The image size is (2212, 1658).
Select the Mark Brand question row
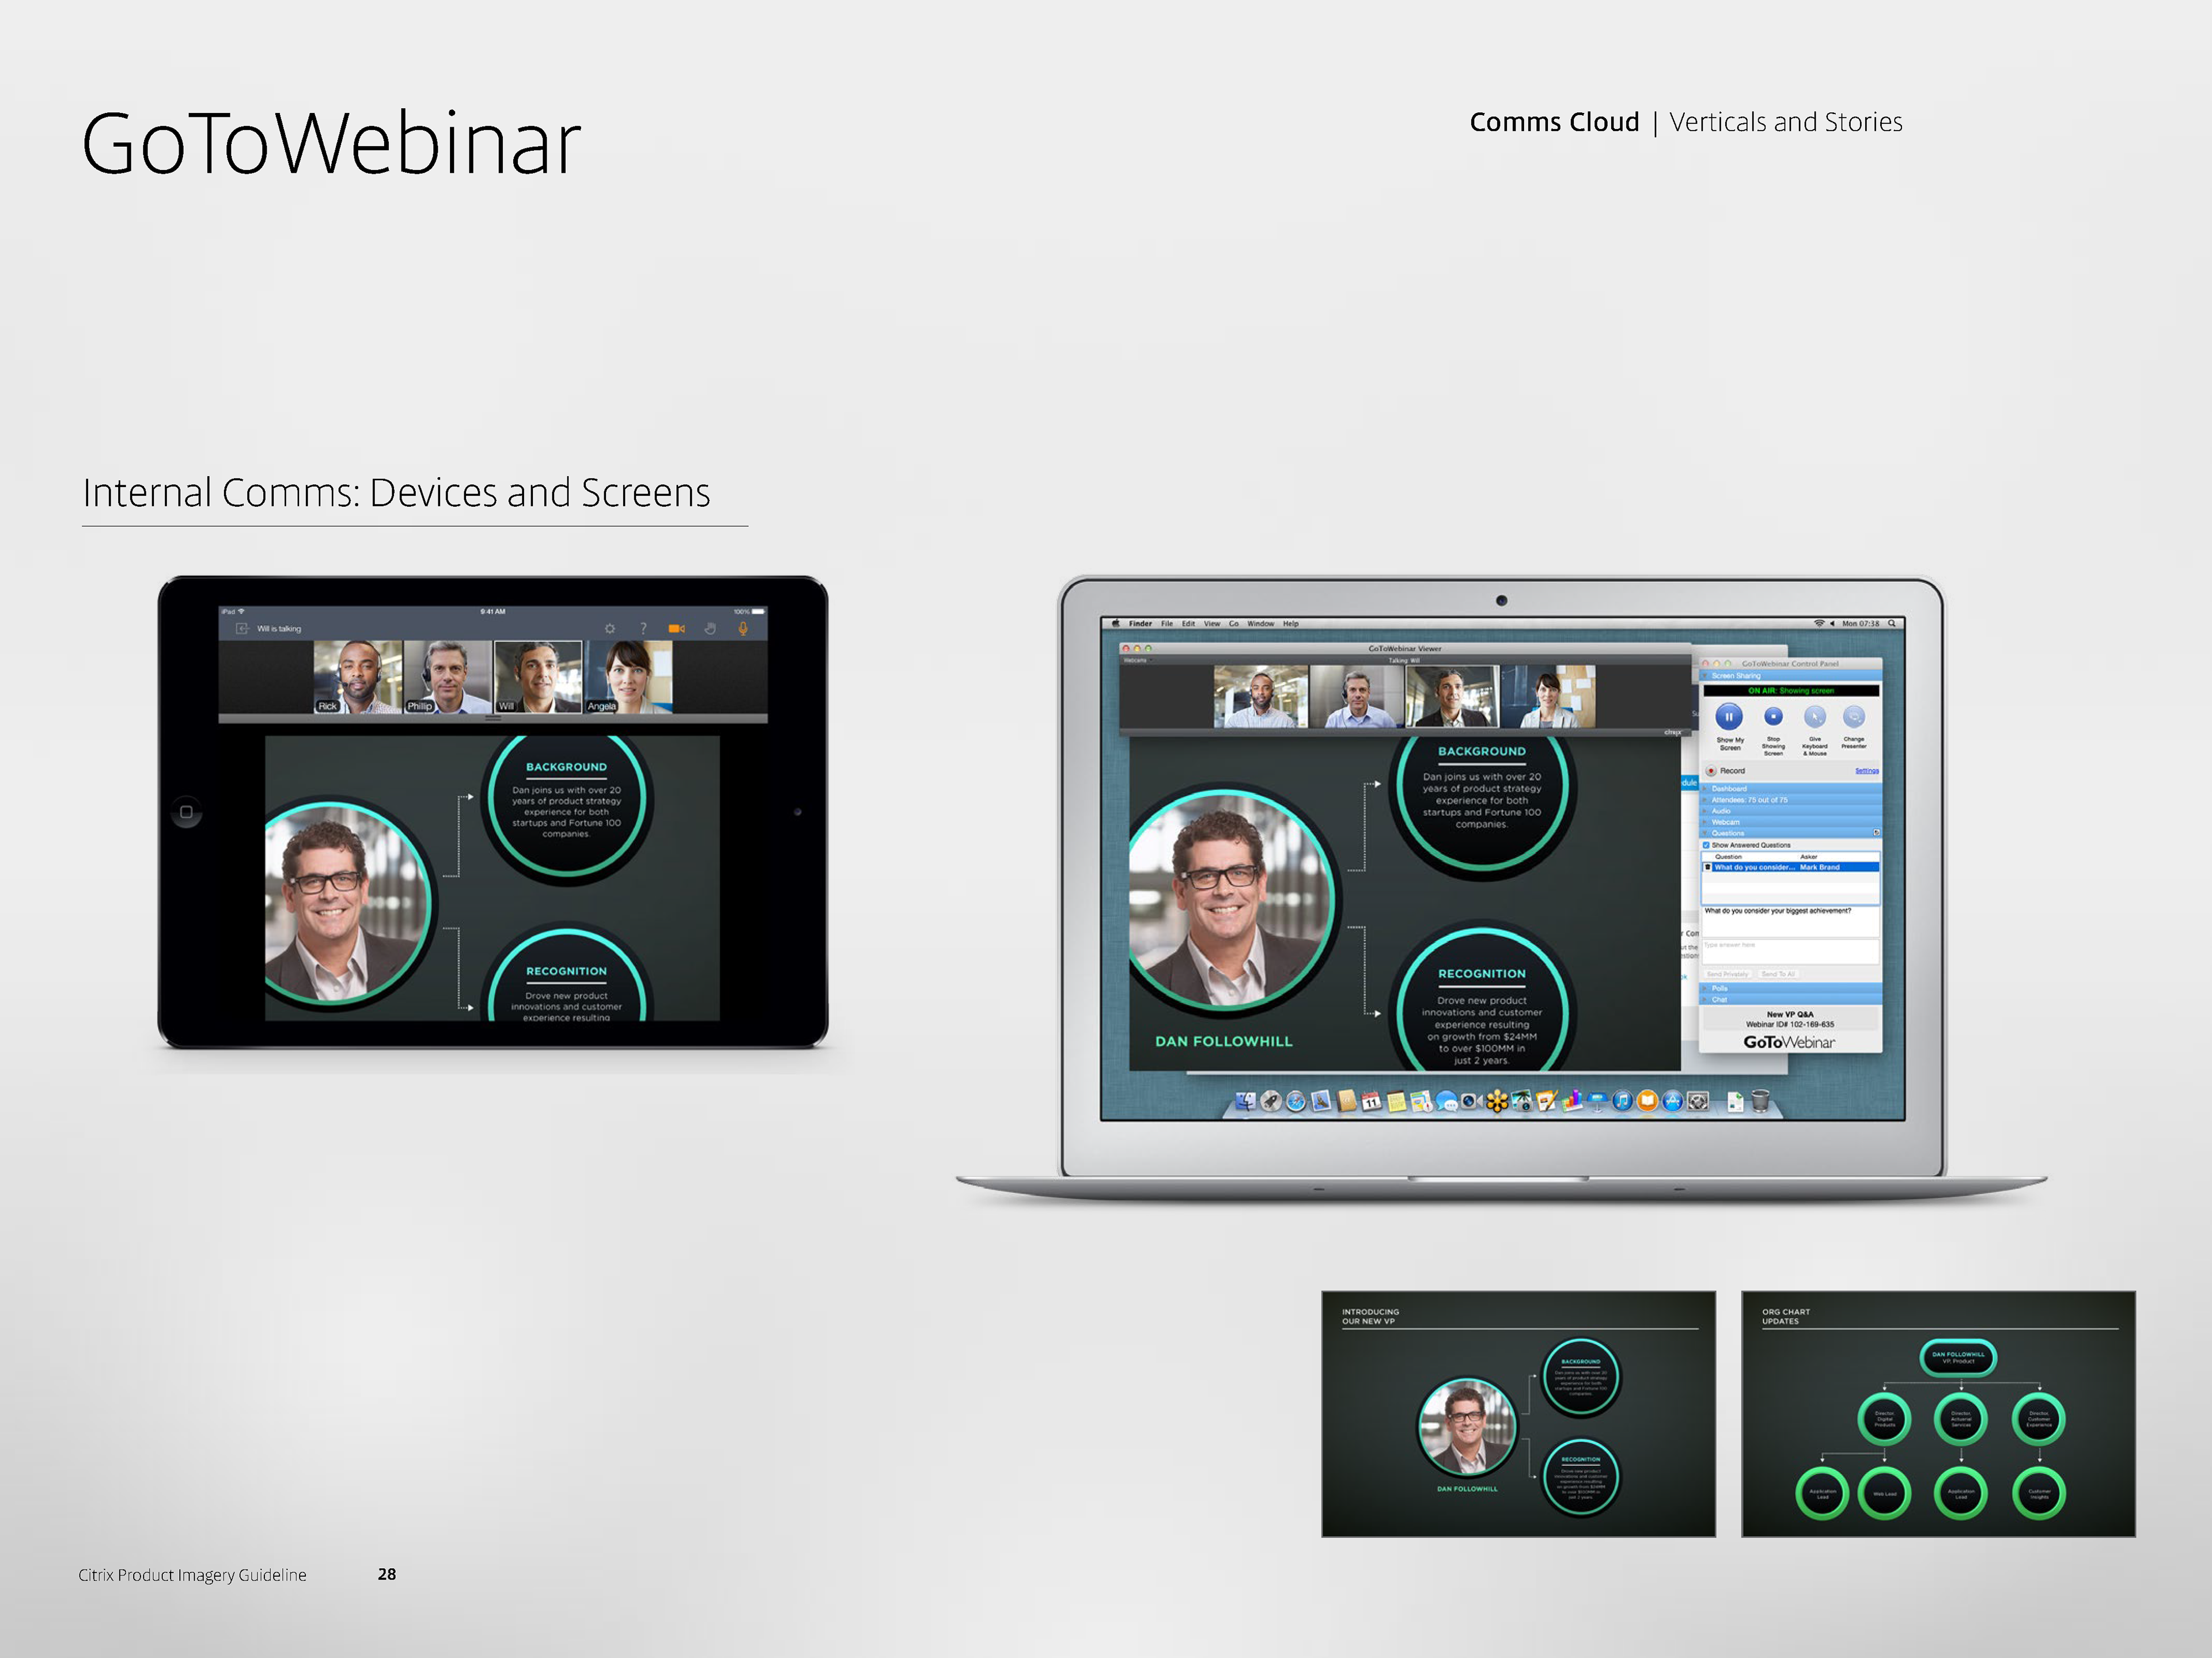coord(1791,868)
